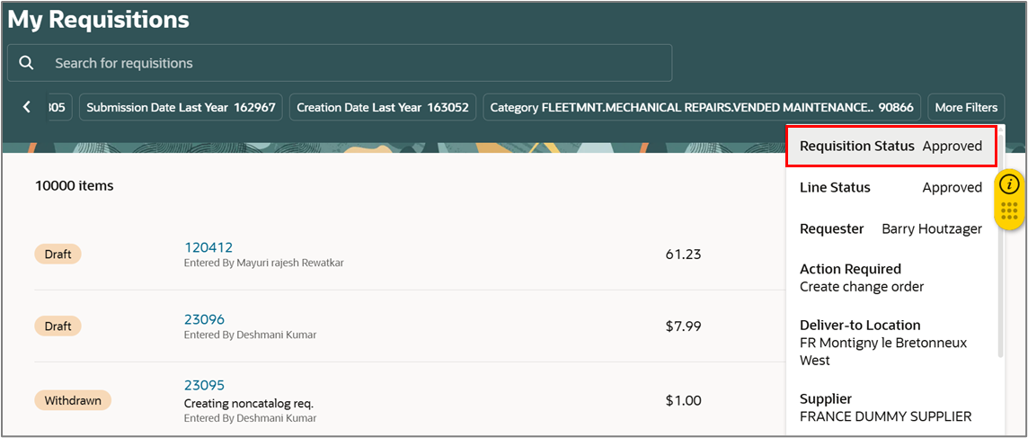Open requisition 23096 link
The image size is (1028, 438).
pyautogui.click(x=204, y=320)
